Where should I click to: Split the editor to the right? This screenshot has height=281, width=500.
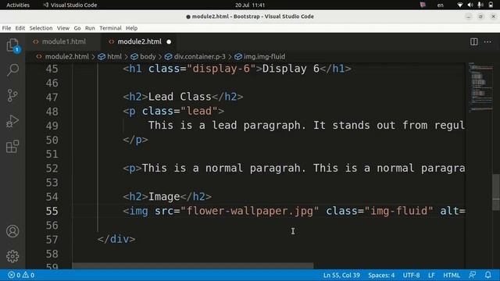click(x=474, y=41)
